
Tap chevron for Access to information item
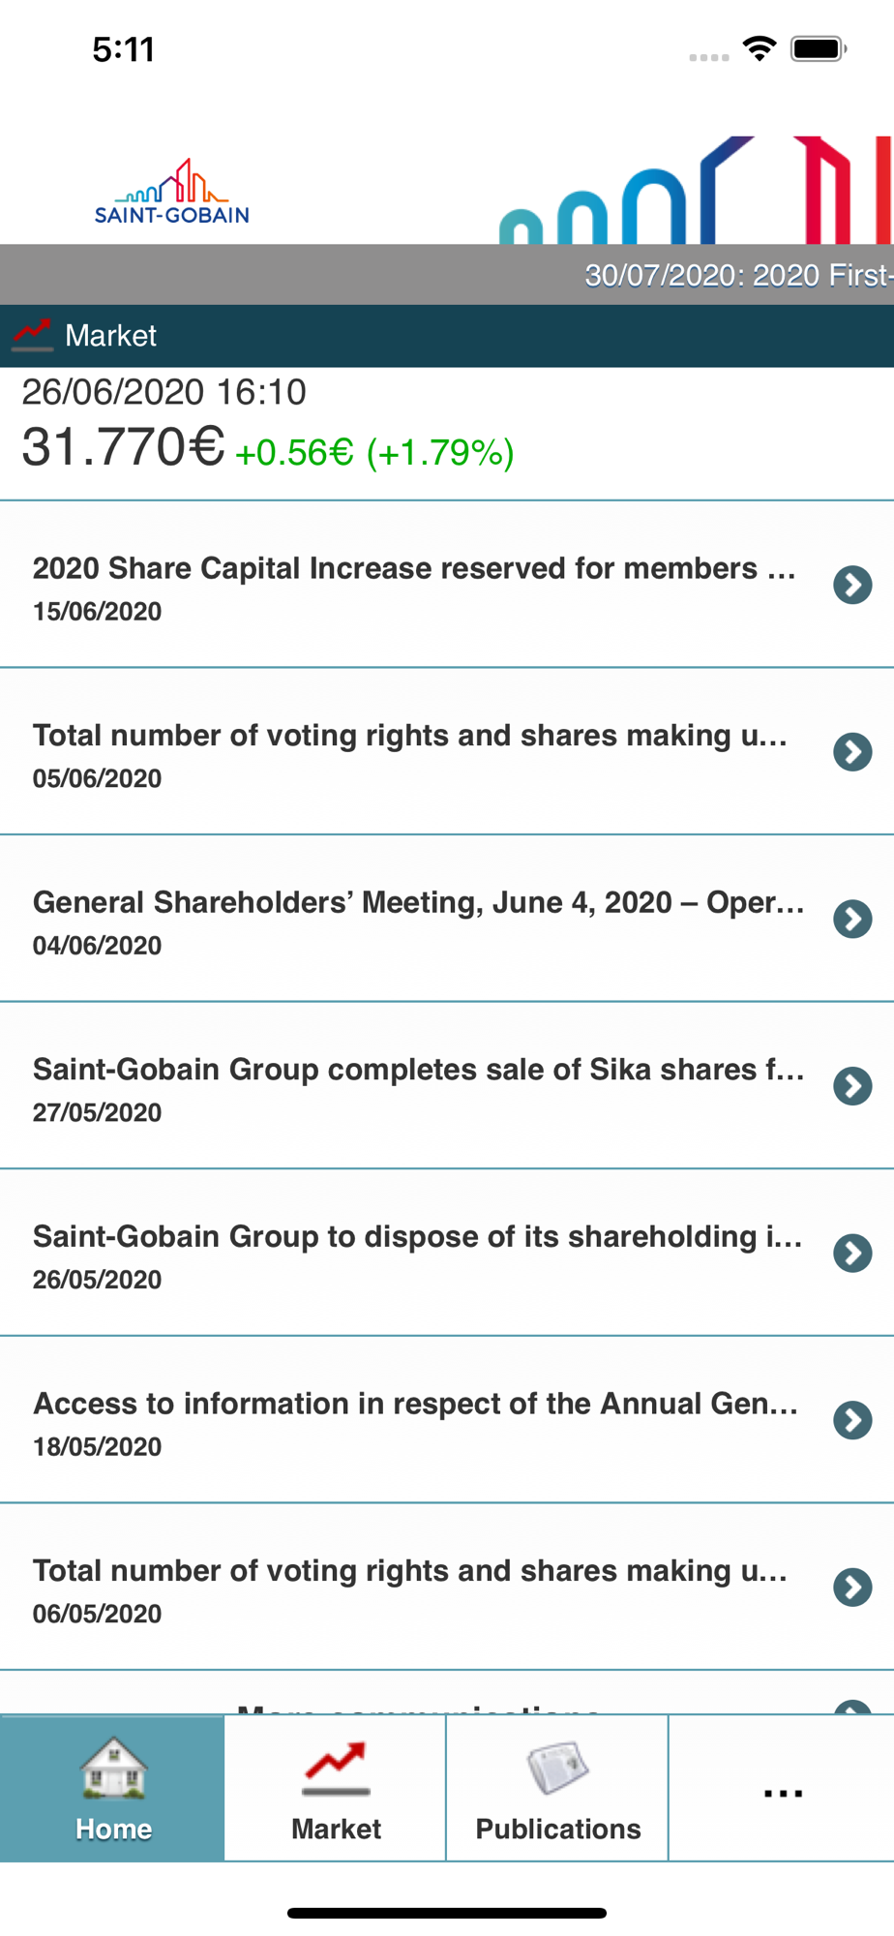tap(852, 1420)
